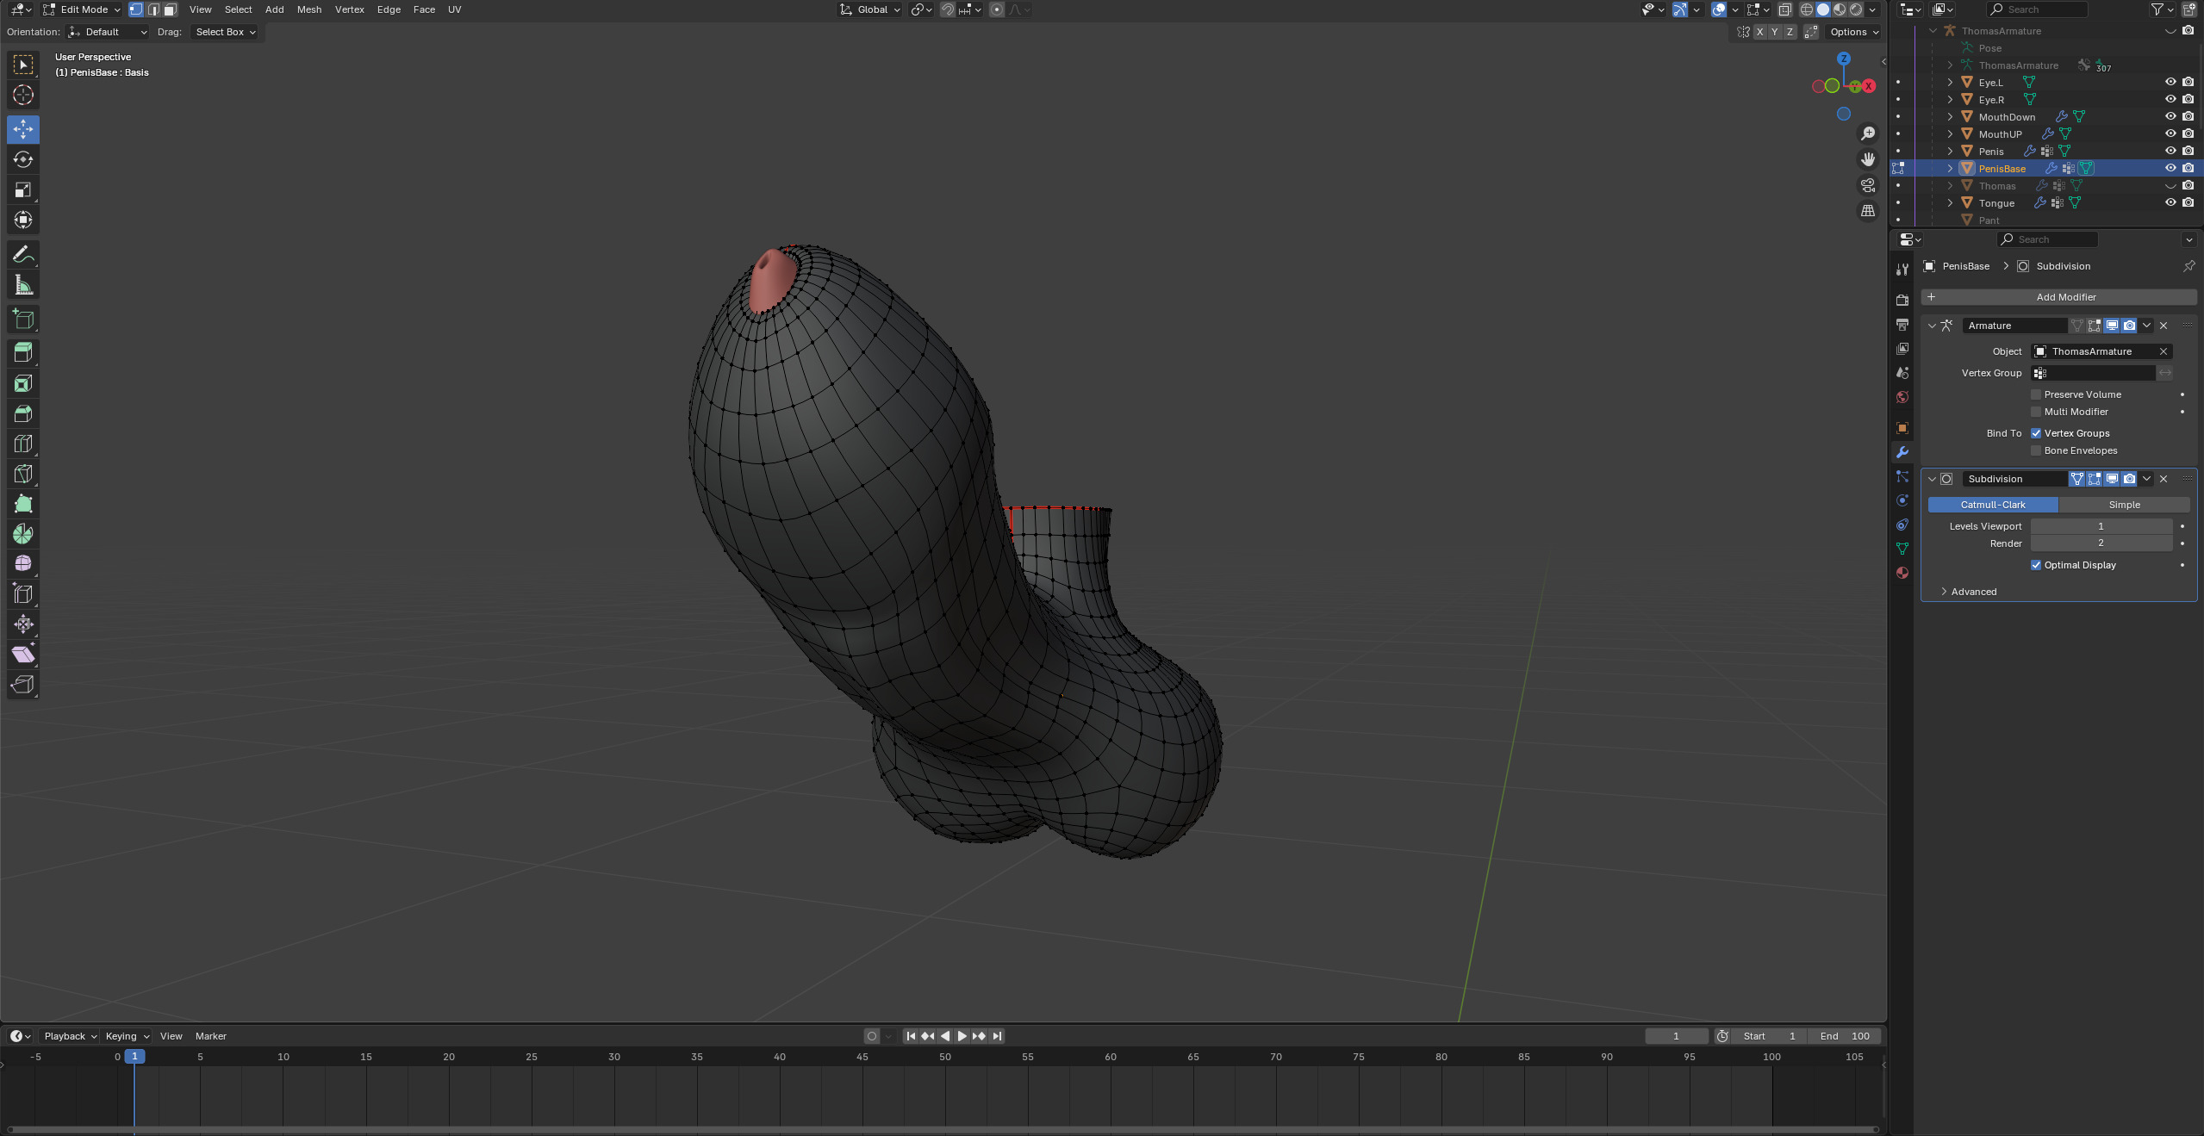Select the Measure tool

click(23, 285)
